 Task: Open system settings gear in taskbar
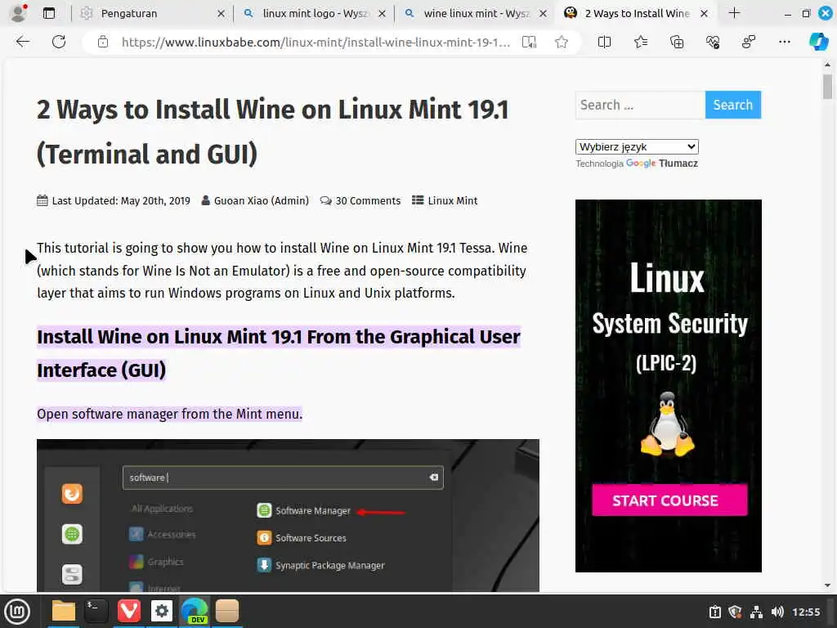[x=161, y=611]
